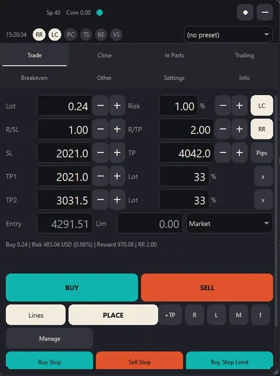Open the Market order type dropdown
Screen dimensions: 280x376
pos(229,224)
